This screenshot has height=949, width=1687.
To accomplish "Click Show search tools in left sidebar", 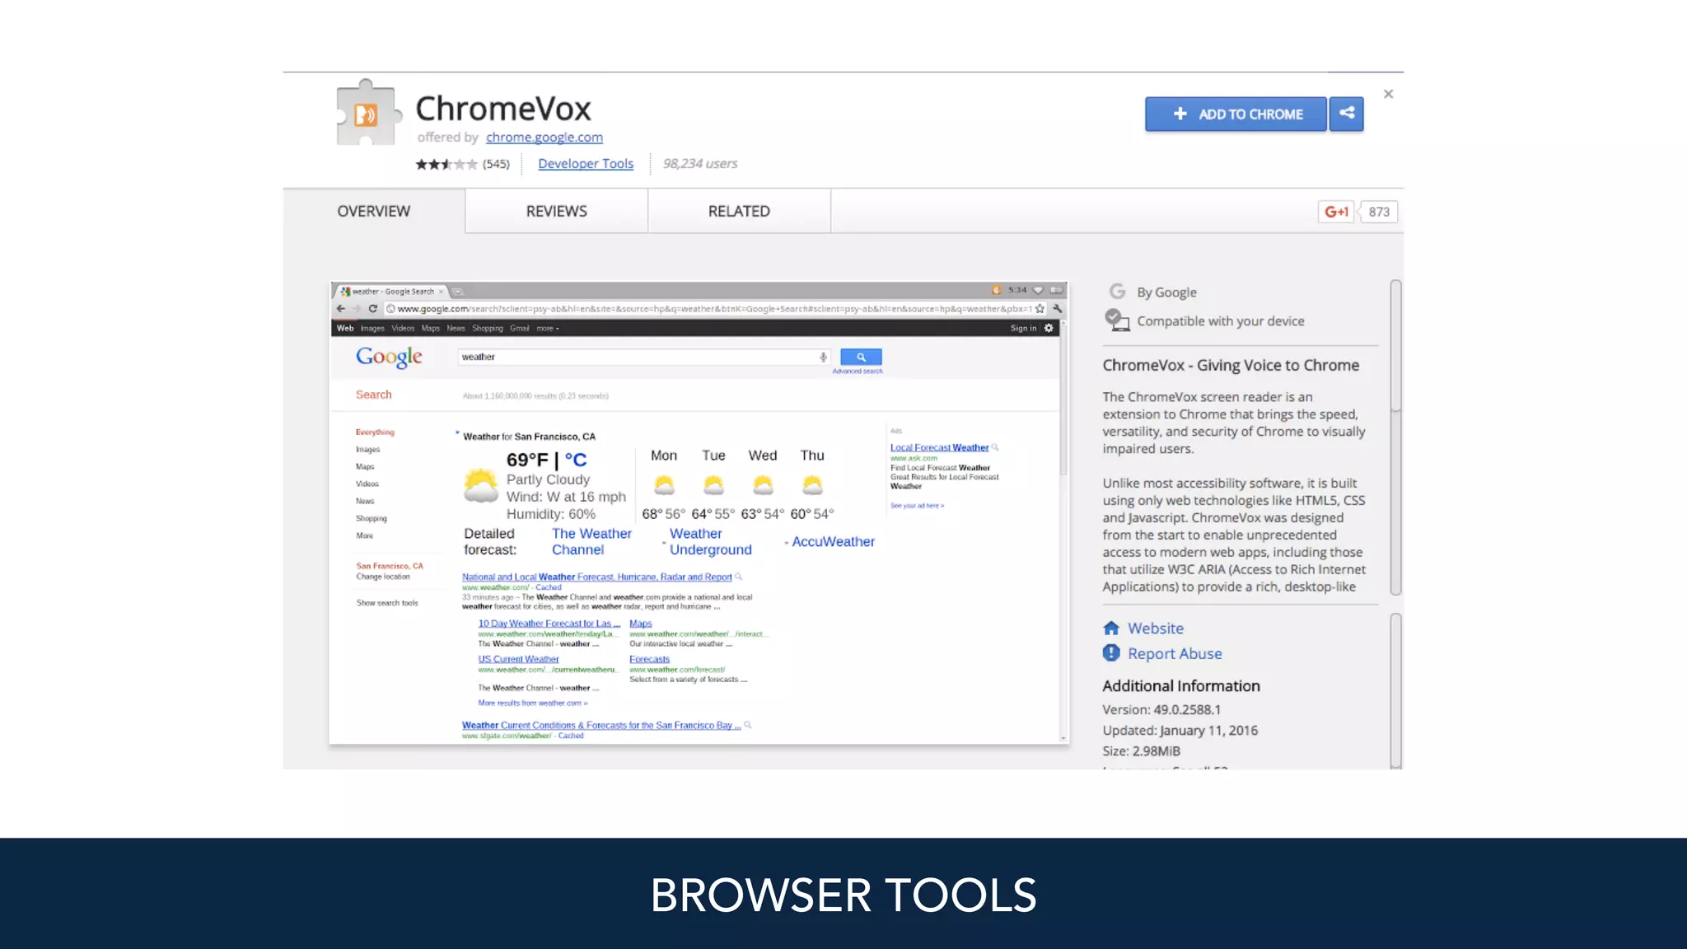I will point(387,603).
